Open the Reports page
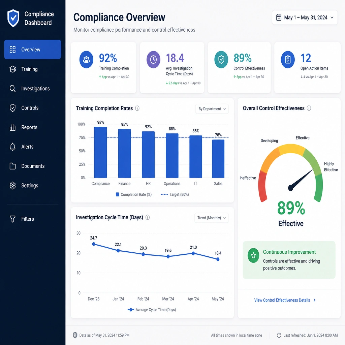Viewport: 345px width, 345px height. 33,127
